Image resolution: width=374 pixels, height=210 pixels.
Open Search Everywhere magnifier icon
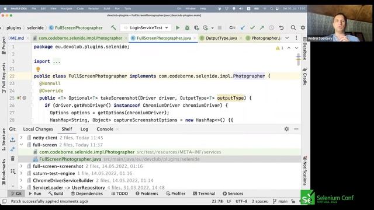(x=293, y=27)
